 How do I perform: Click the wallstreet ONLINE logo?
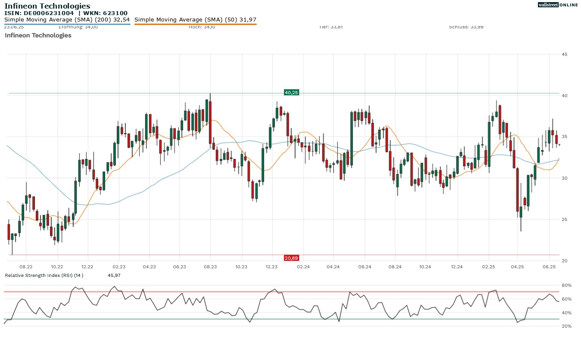pyautogui.click(x=558, y=5)
